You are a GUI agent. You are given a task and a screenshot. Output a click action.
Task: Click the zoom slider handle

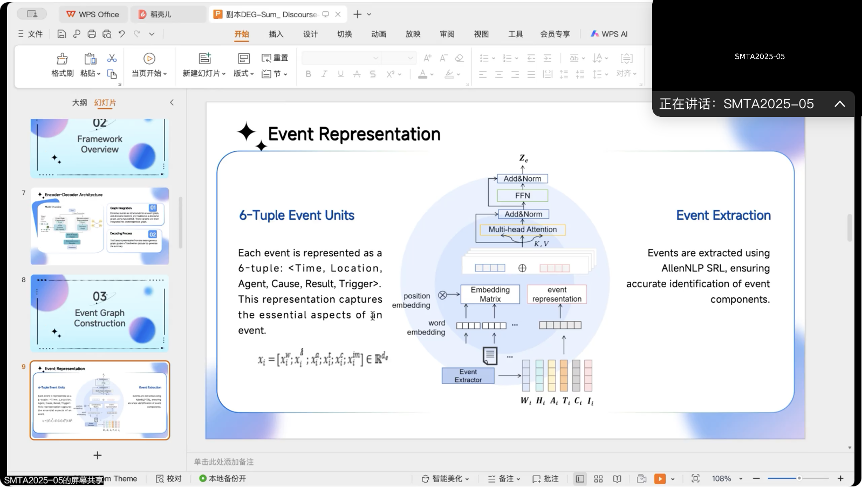[x=799, y=478]
